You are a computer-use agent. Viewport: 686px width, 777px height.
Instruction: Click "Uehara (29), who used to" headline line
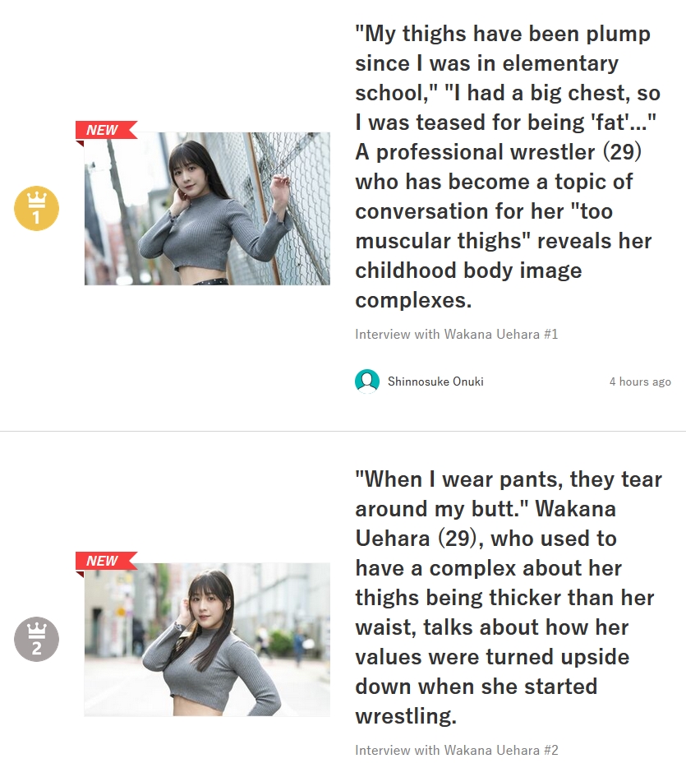pyautogui.click(x=486, y=539)
